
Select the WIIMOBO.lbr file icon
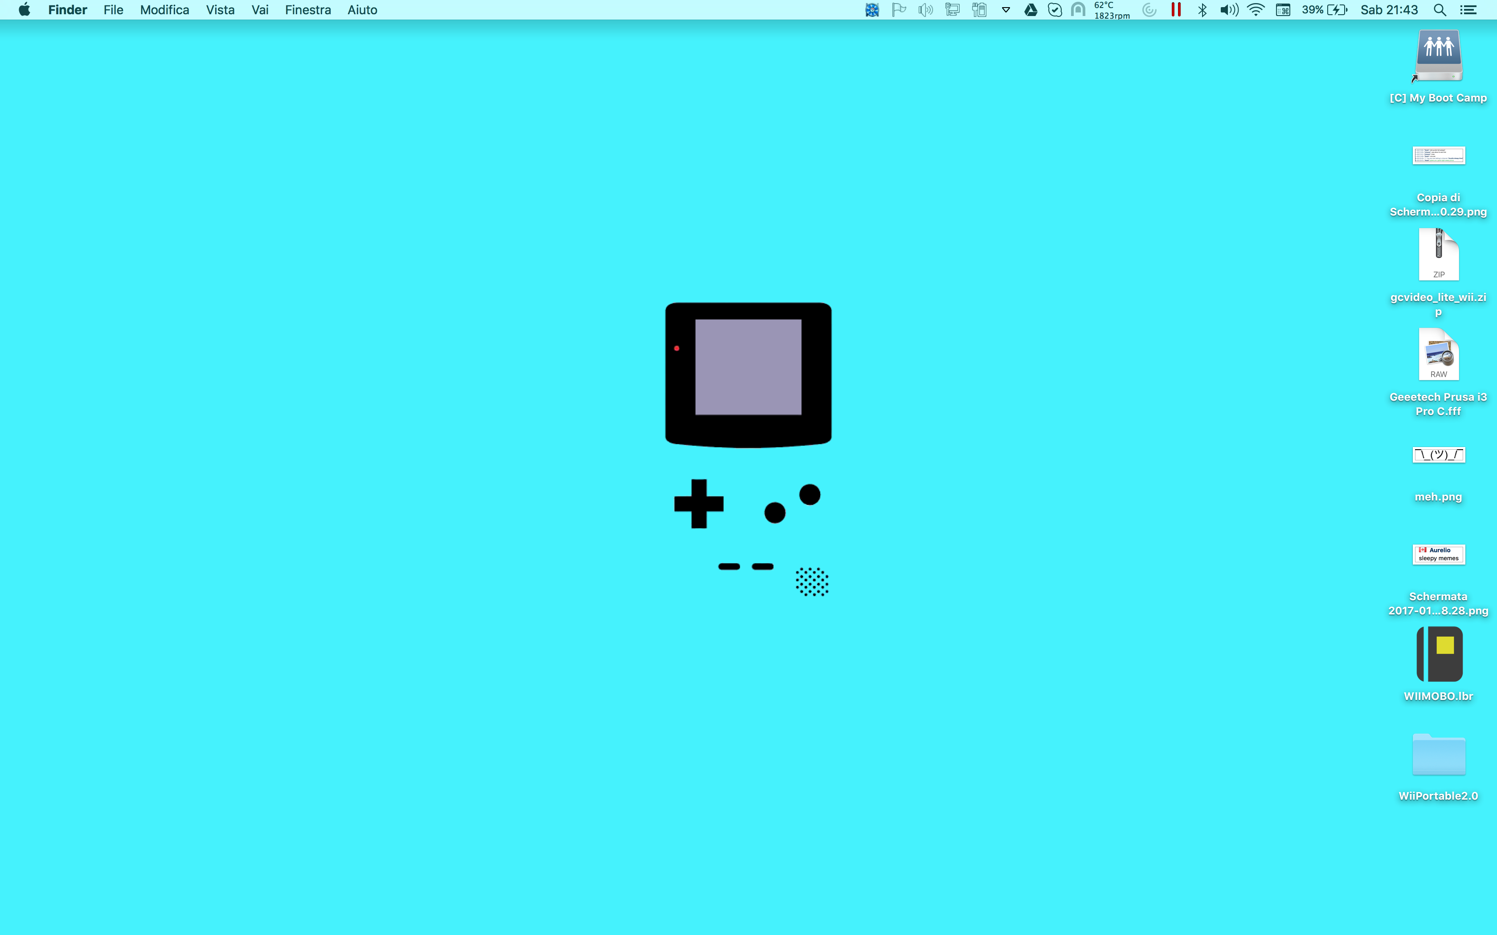tap(1440, 654)
